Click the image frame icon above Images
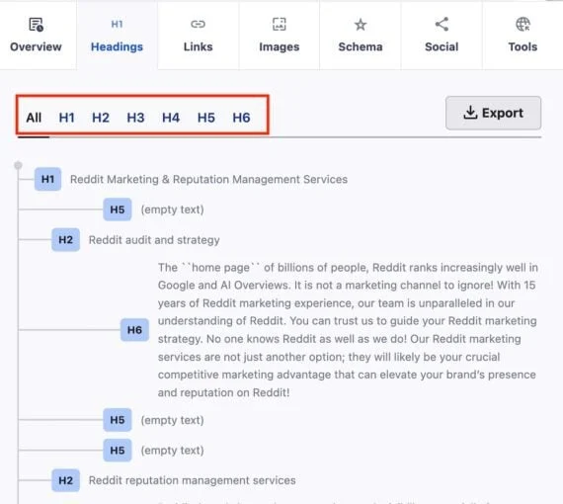Viewport: 563px width, 504px height. click(279, 25)
